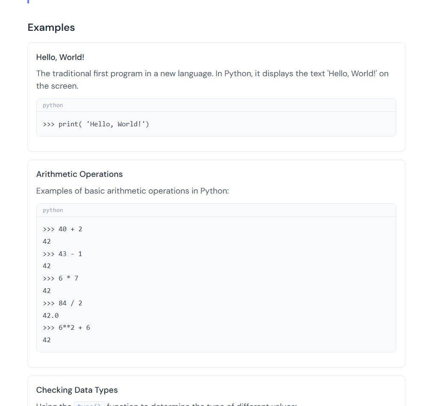Click the "6 * 7" code line
The width and height of the screenshot is (434, 406).
tap(61, 278)
